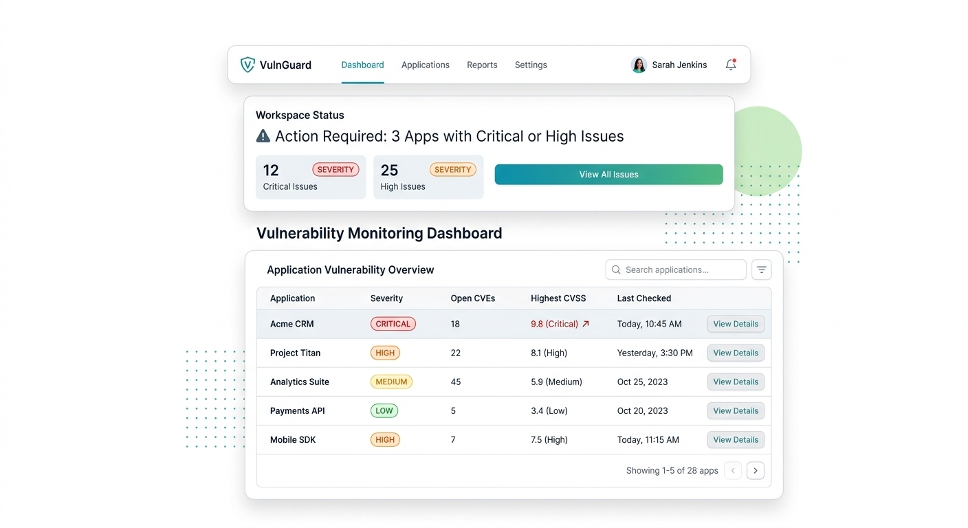This screenshot has height=528, width=968.
Task: Click the VulnGuard brand name
Action: pos(285,65)
